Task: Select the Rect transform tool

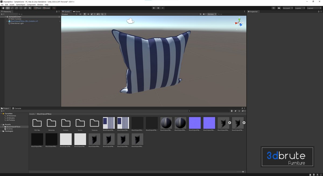Action: point(21,8)
